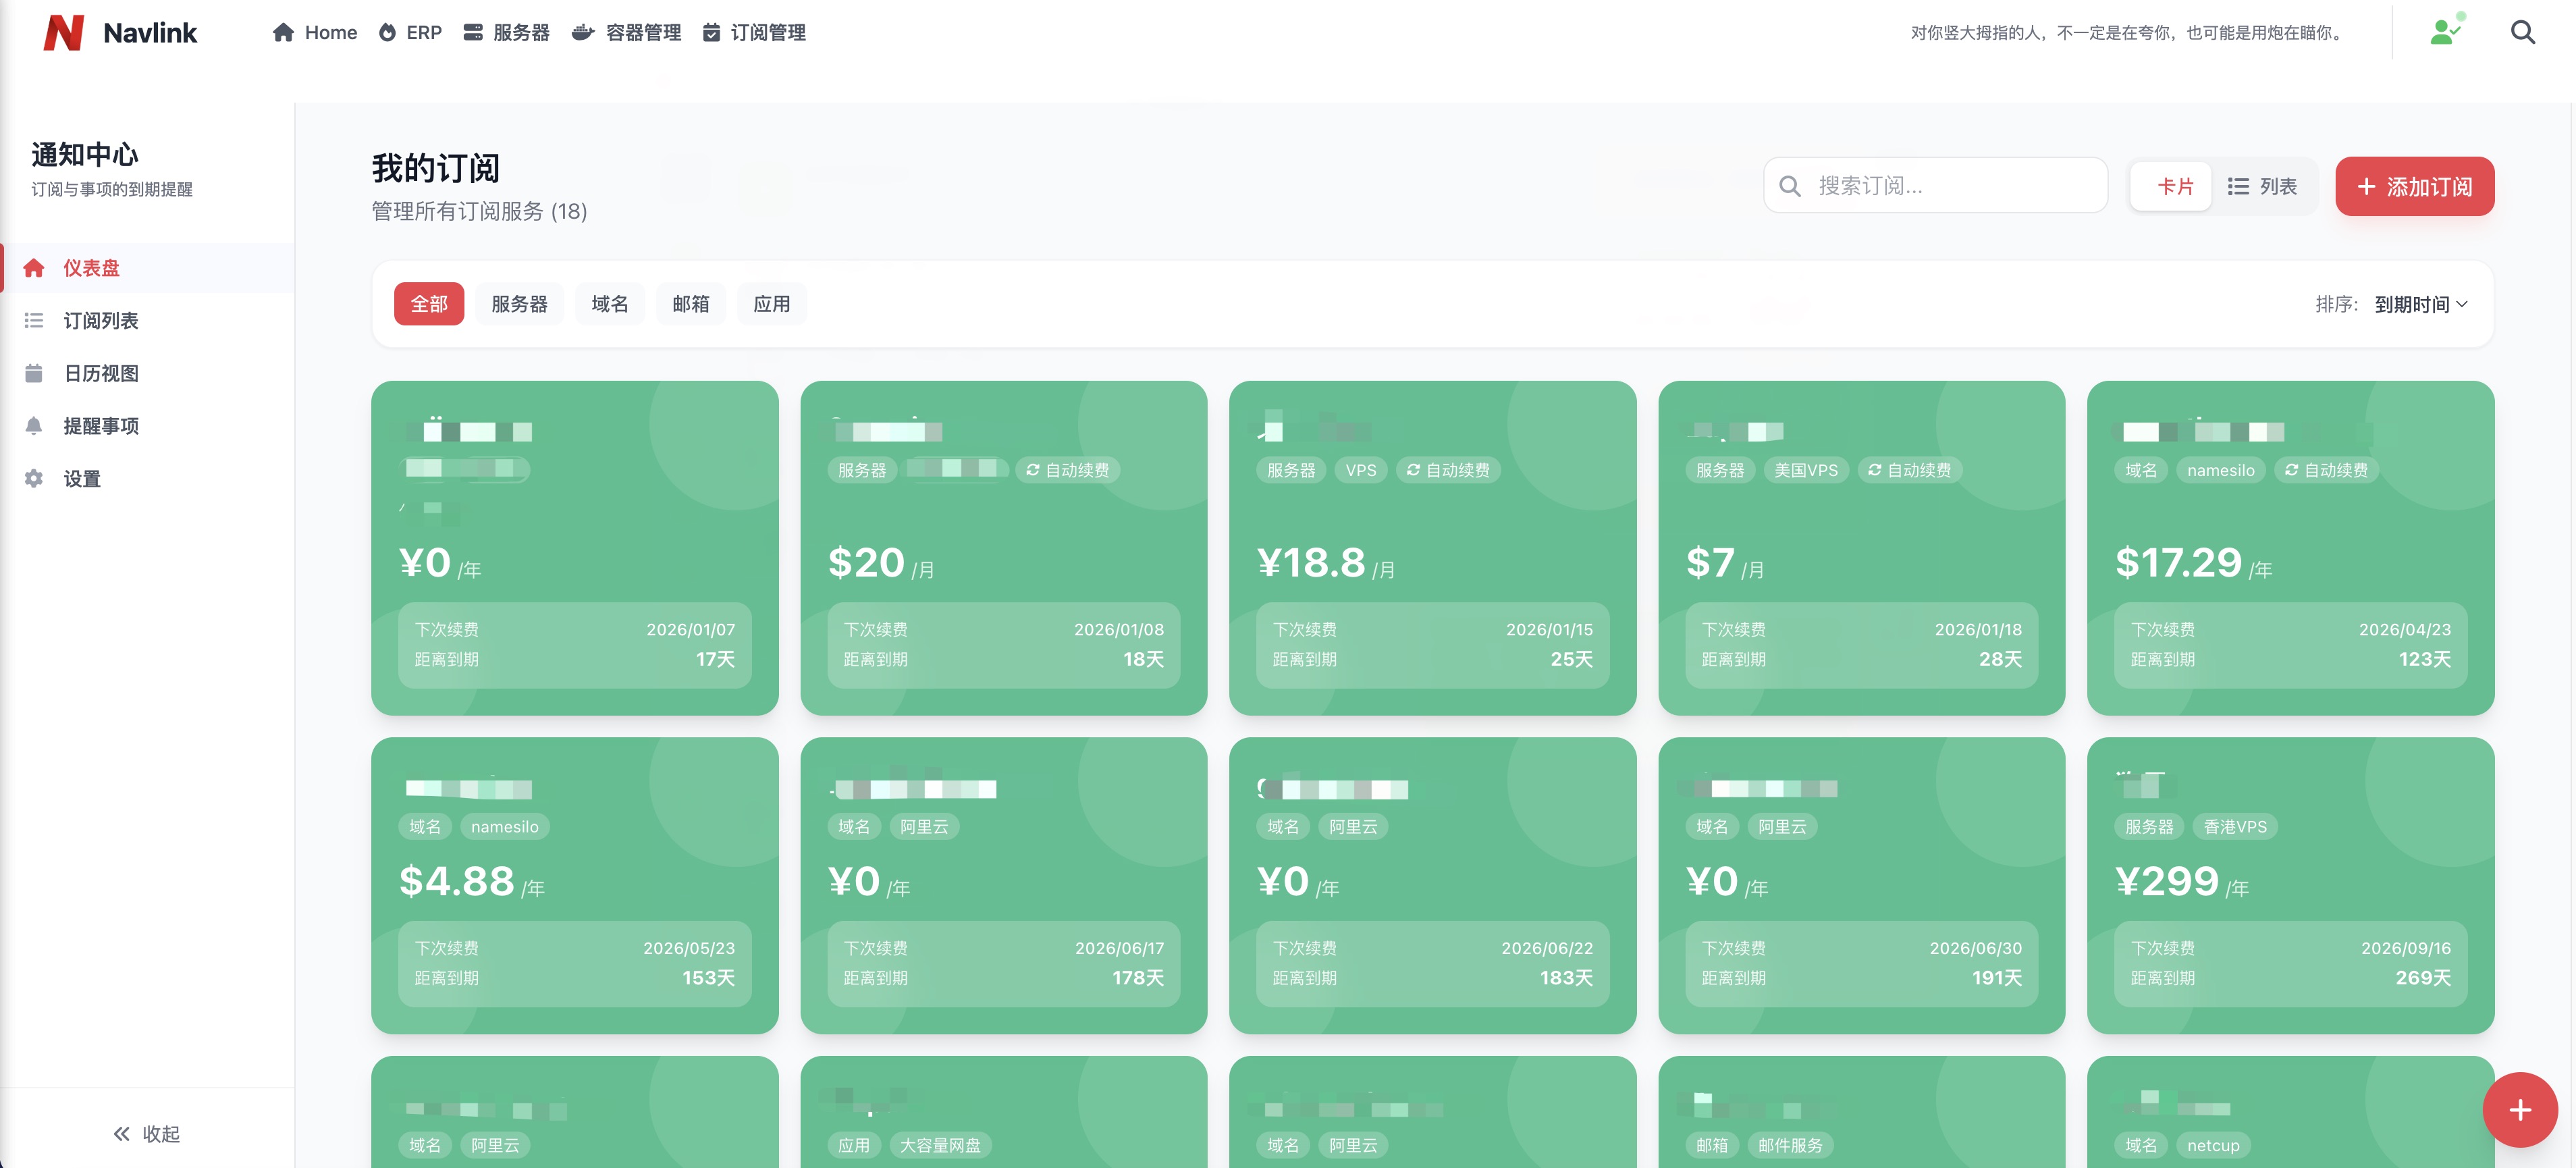The image size is (2576, 1168).
Task: Click the 添加订阅 button
Action: tap(2414, 187)
